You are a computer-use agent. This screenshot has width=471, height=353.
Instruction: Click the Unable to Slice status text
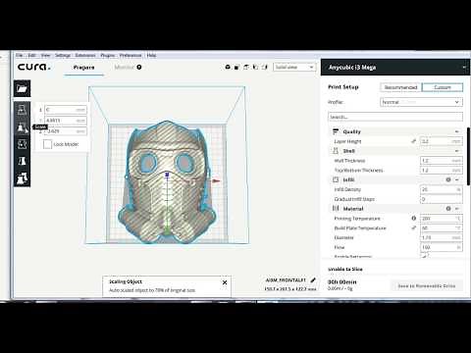point(345,269)
